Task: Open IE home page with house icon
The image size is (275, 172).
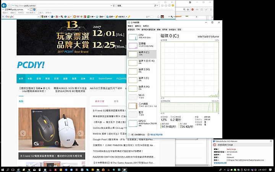Action: tap(162, 6)
